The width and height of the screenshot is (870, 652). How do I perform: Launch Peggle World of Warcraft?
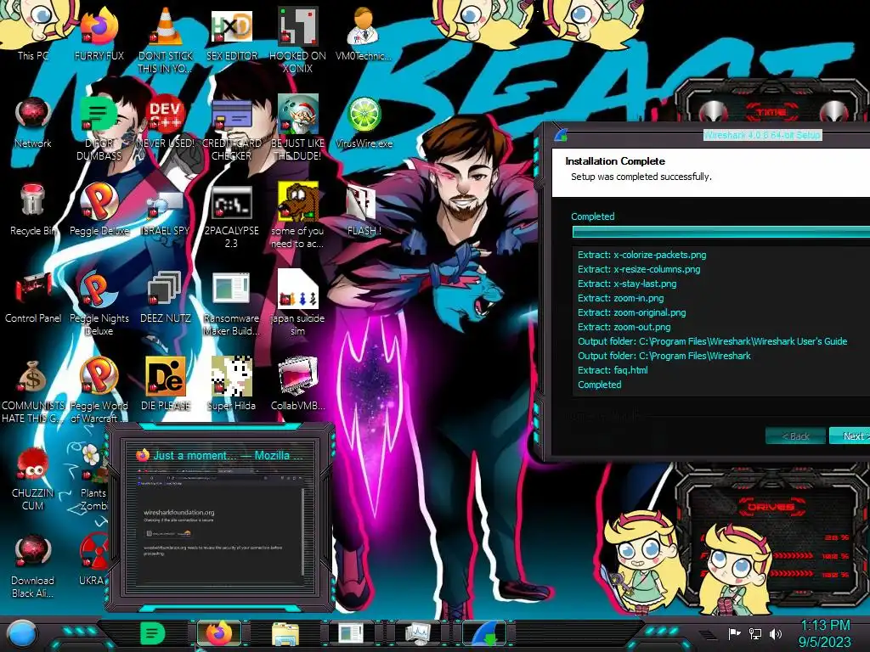pyautogui.click(x=99, y=390)
